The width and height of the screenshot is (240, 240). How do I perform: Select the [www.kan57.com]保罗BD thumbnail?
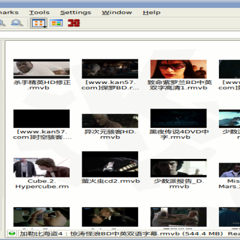pos(110,68)
